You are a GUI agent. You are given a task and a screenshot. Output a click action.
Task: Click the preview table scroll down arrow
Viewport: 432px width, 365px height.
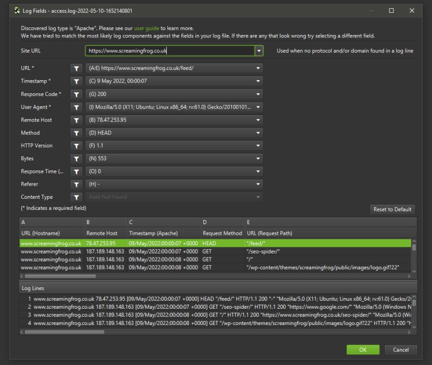(x=414, y=272)
